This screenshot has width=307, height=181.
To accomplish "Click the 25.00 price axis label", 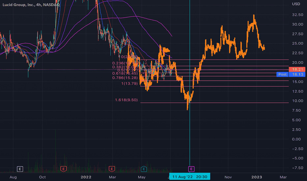I will tap(297, 43).
